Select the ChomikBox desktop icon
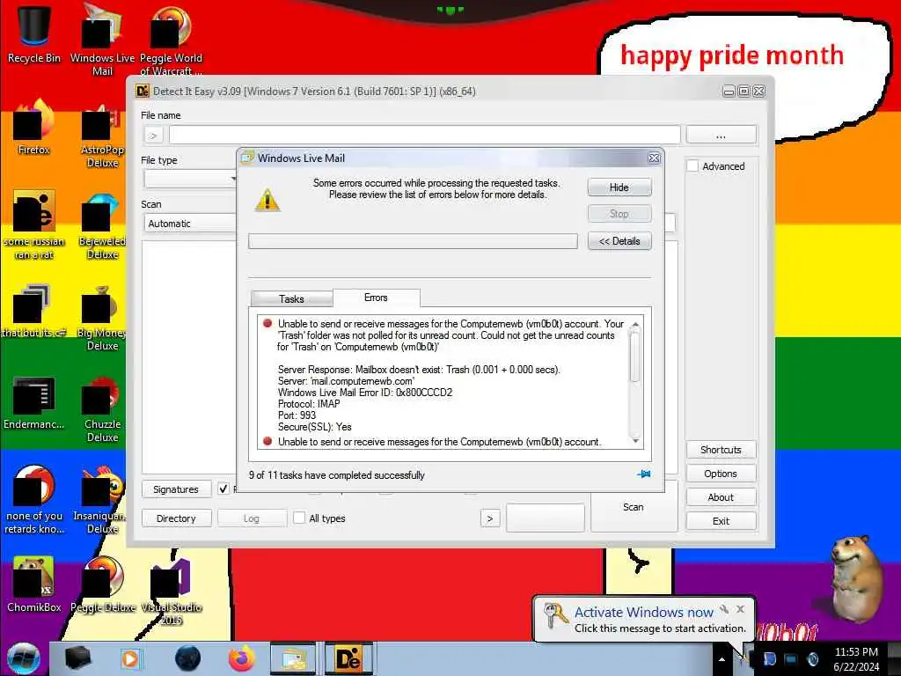Image resolution: width=901 pixels, height=676 pixels. [34, 584]
